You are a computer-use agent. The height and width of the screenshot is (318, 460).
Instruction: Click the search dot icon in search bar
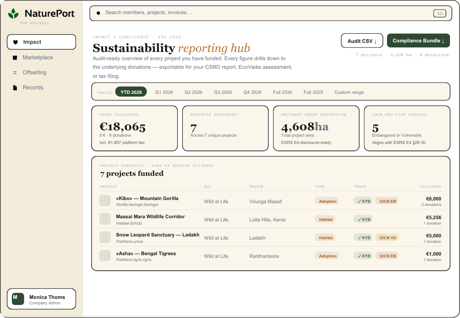click(x=98, y=13)
